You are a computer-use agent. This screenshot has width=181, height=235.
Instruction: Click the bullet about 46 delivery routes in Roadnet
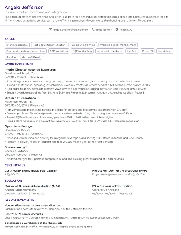point(59,142)
